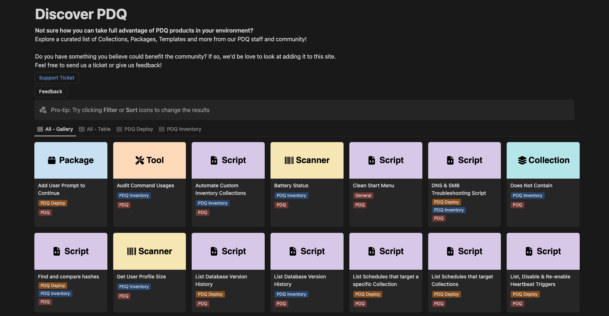Viewport: 609px width, 316px height.
Task: Open DNS & SMB Troubleshooting Script card title
Action: 459,189
